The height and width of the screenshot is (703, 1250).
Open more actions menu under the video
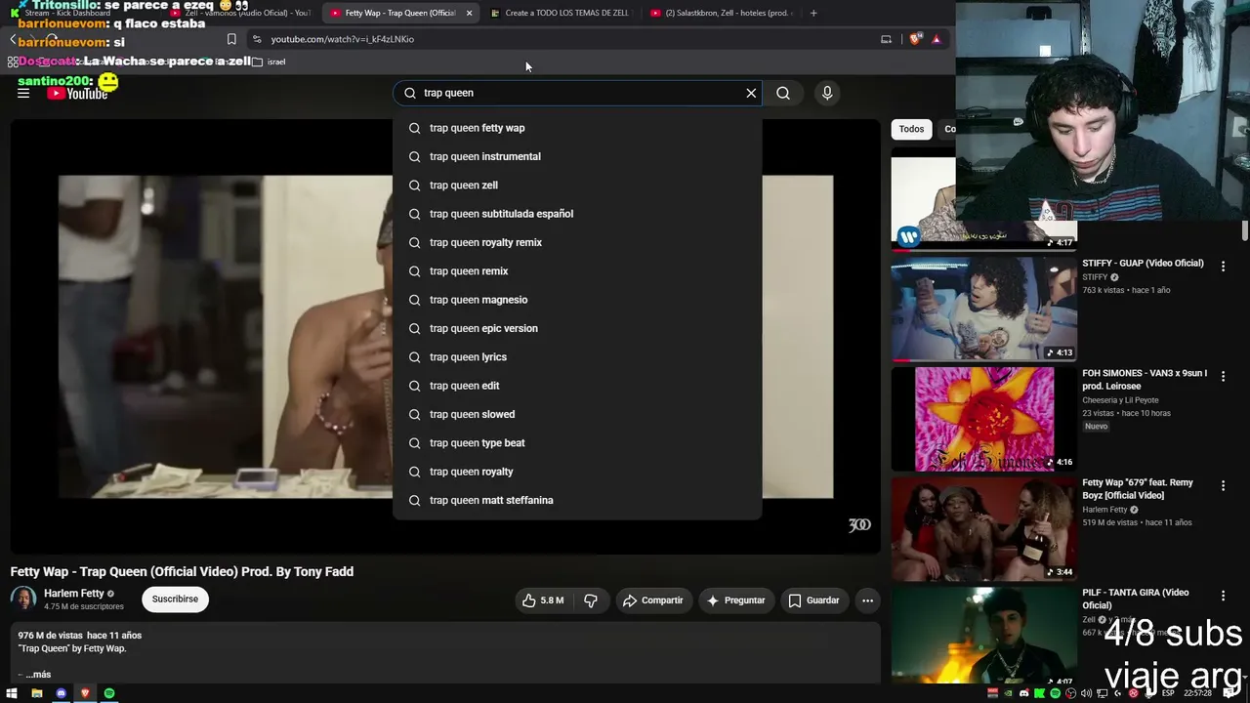(867, 600)
